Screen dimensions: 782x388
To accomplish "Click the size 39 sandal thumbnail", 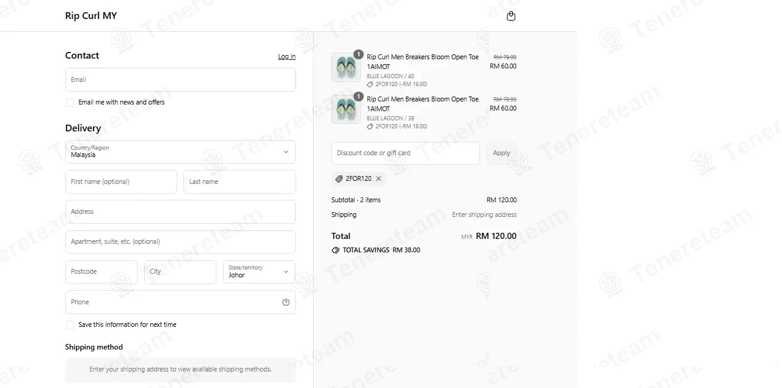I will coord(345,109).
